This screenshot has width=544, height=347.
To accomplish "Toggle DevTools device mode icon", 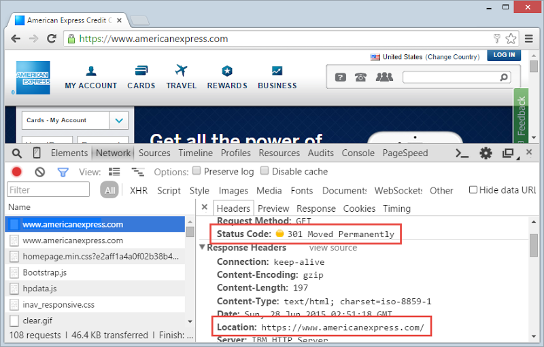I will [37, 153].
